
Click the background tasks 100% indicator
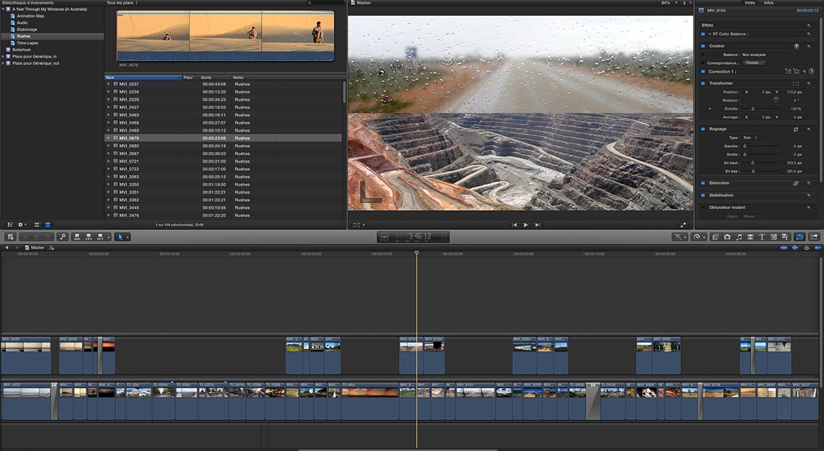(x=384, y=237)
